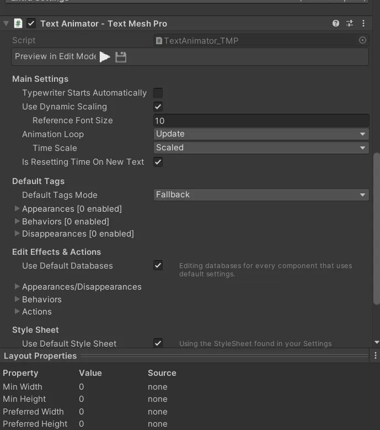
Task: Click 'Using the StyleSheet found' note
Action: tap(255, 344)
